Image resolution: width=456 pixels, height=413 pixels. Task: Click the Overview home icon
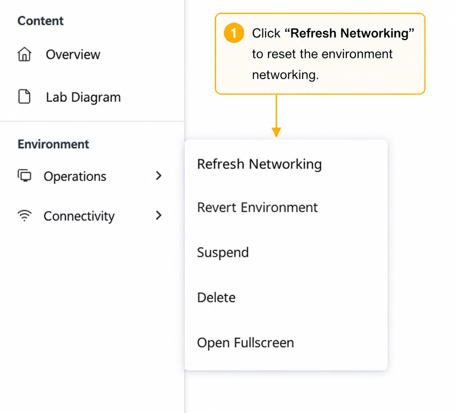(24, 54)
